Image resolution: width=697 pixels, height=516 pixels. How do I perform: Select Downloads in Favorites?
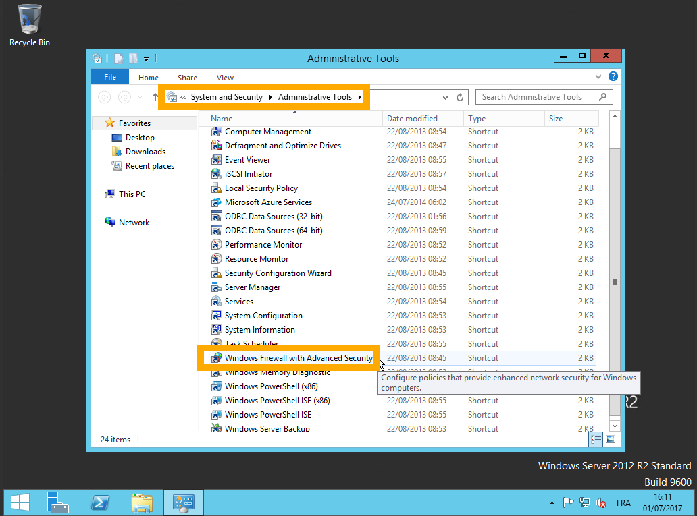pyautogui.click(x=145, y=152)
